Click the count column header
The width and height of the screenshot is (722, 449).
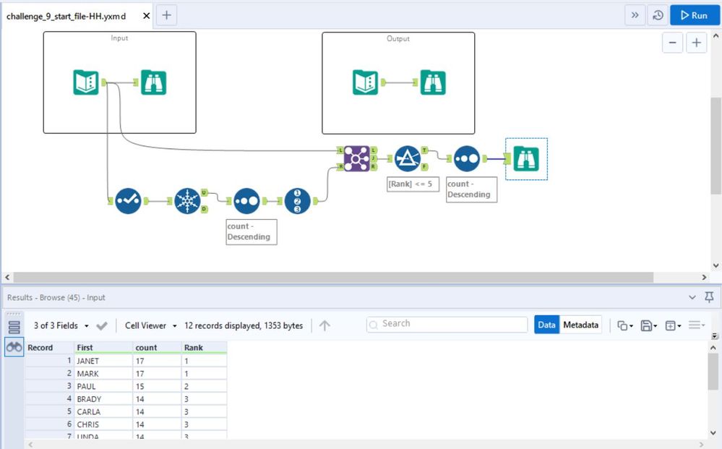pyautogui.click(x=157, y=348)
